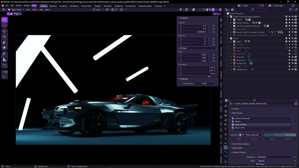
Task: Click the Assign bone group button
Action: (238, 139)
